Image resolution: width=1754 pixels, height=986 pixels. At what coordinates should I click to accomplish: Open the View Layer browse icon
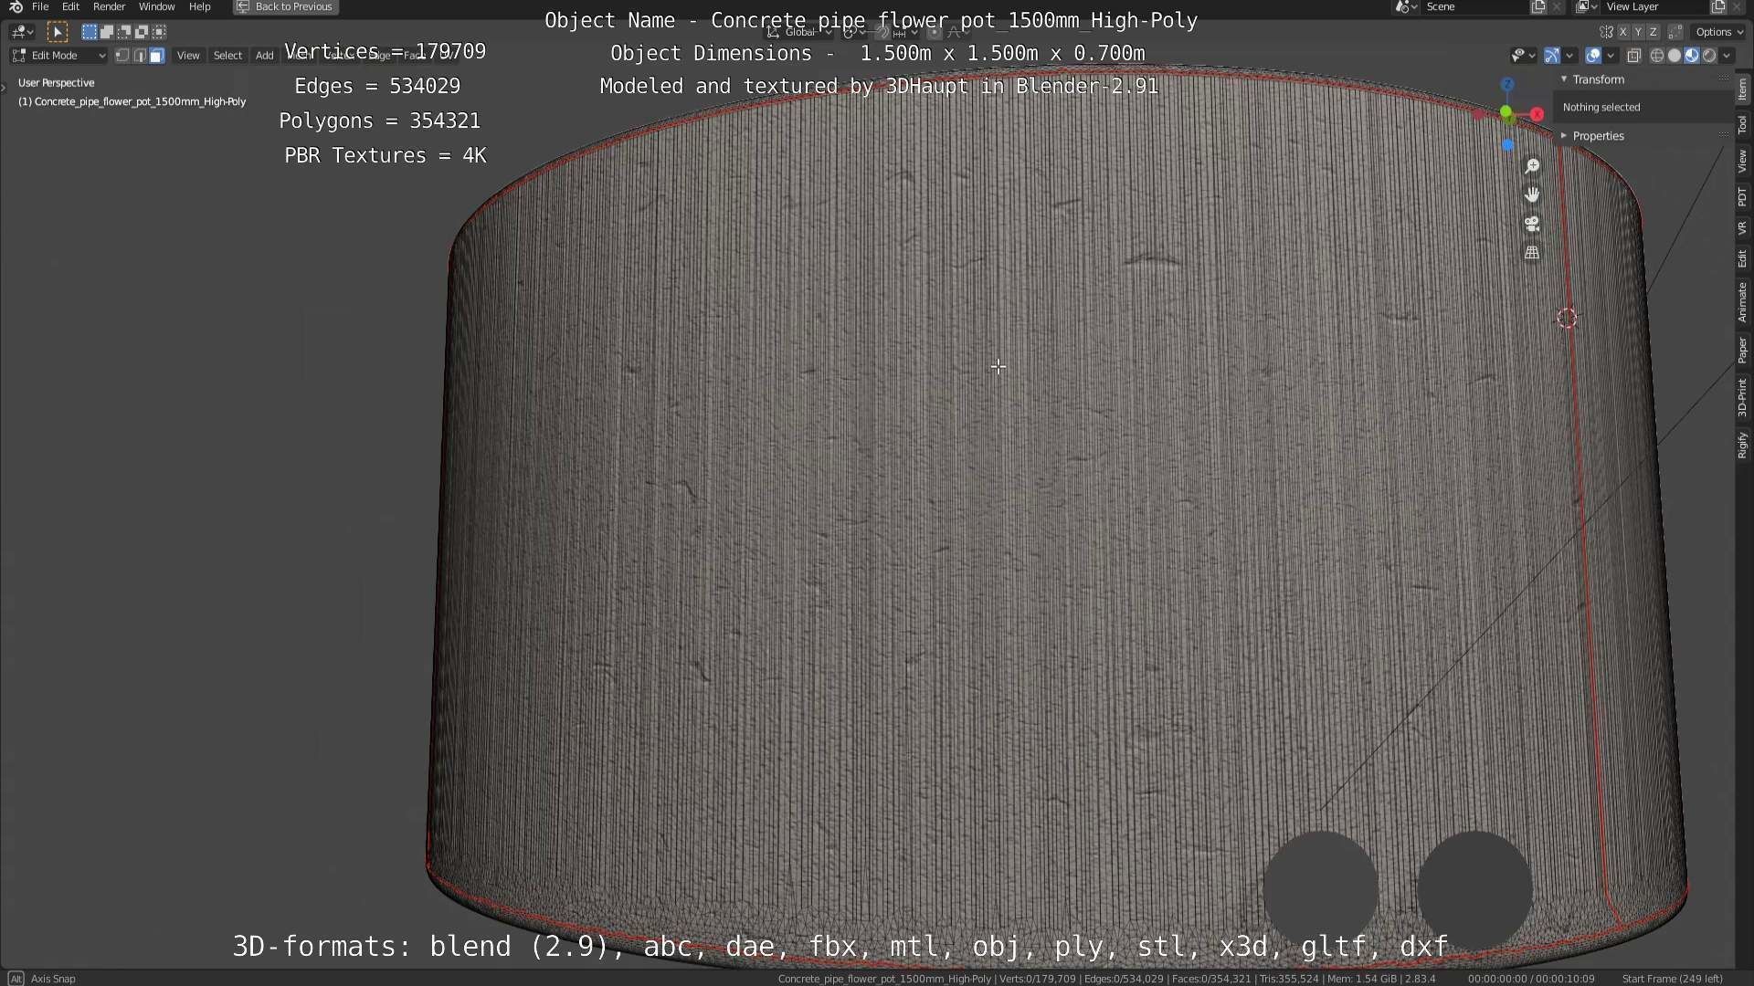coord(1586,6)
